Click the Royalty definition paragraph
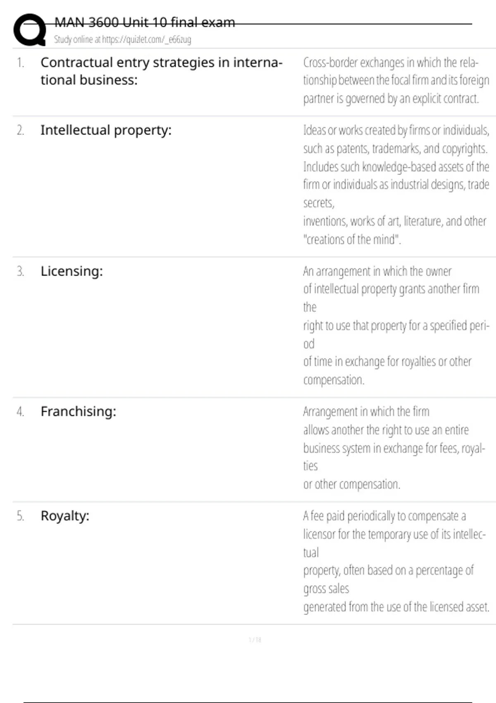The height and width of the screenshot is (703, 496). point(396,561)
